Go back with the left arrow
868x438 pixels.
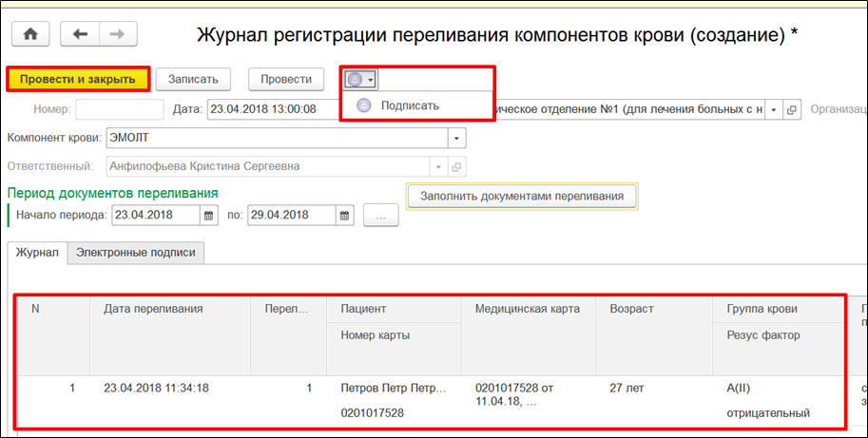[x=80, y=34]
